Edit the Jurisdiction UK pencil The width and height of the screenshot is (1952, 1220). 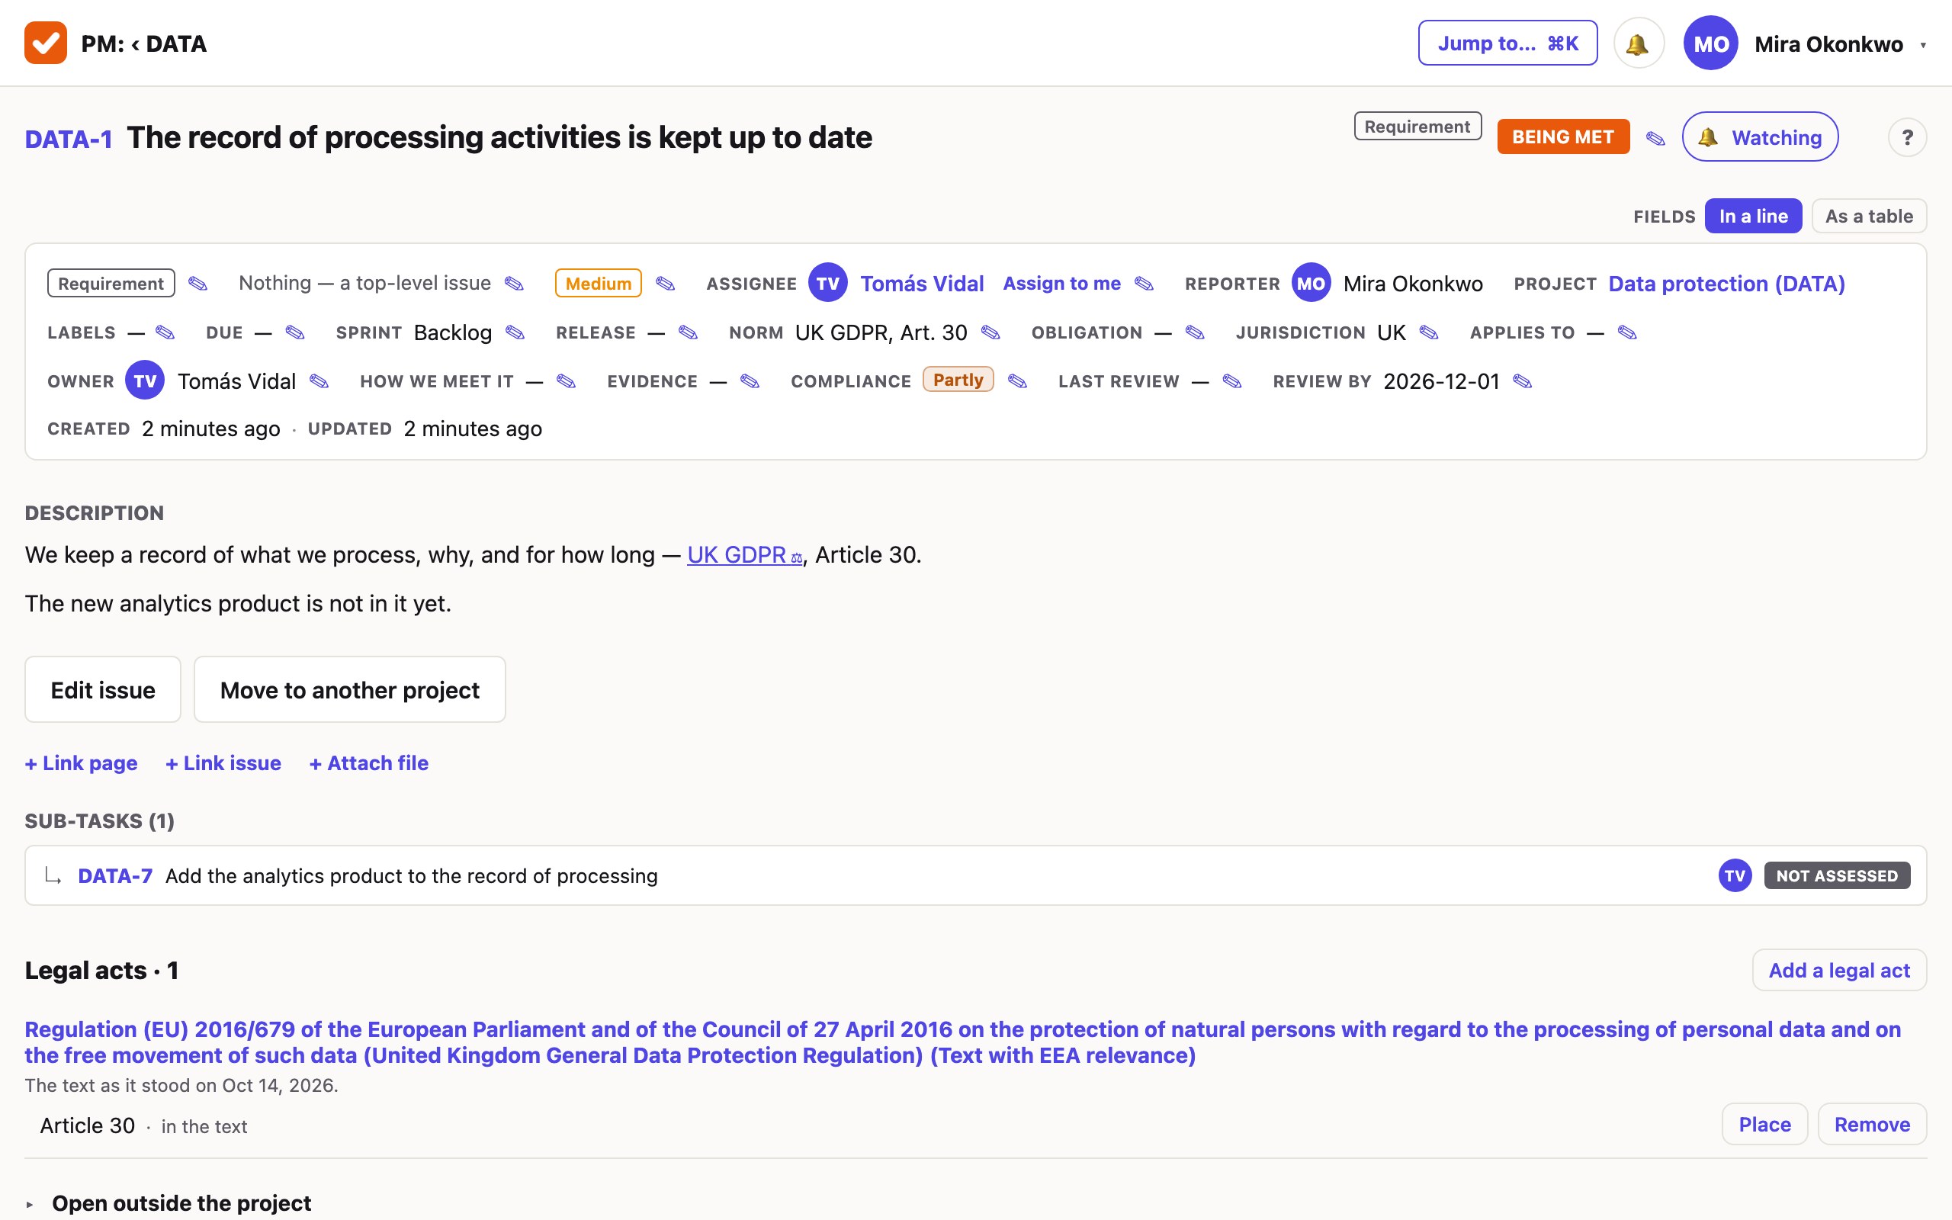click(1428, 332)
